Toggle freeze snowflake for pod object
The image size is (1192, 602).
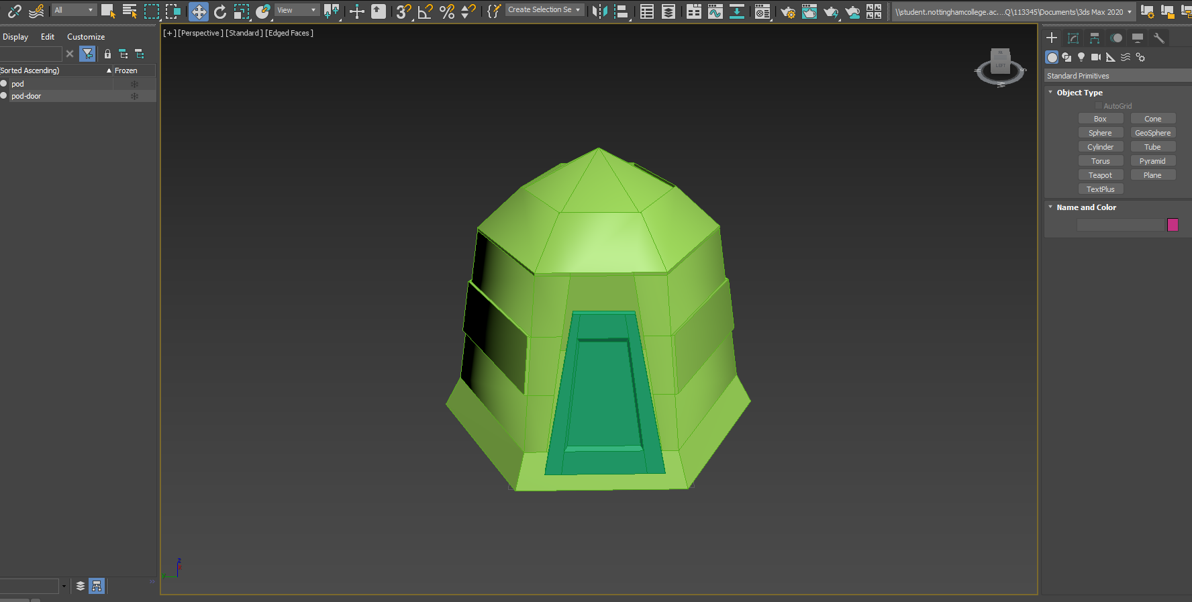click(x=134, y=84)
